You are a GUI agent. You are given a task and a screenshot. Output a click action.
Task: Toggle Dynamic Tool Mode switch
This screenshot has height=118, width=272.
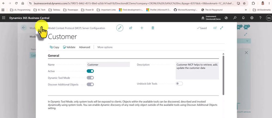pyautogui.click(x=90, y=78)
